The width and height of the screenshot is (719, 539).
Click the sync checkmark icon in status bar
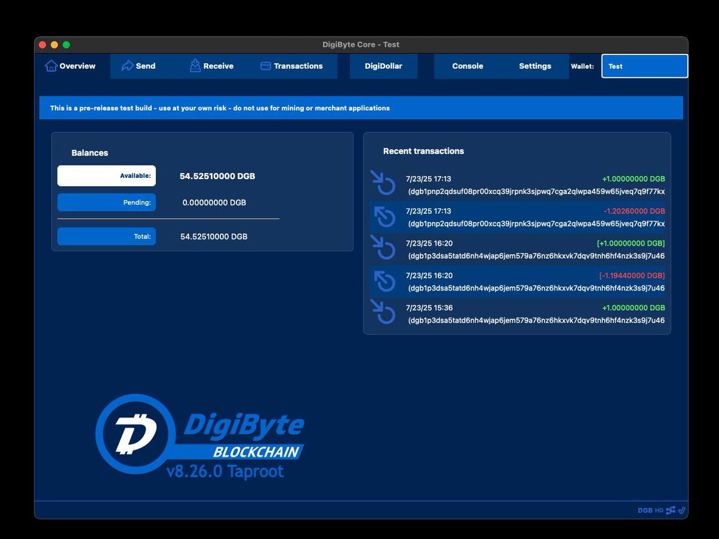coord(682,510)
